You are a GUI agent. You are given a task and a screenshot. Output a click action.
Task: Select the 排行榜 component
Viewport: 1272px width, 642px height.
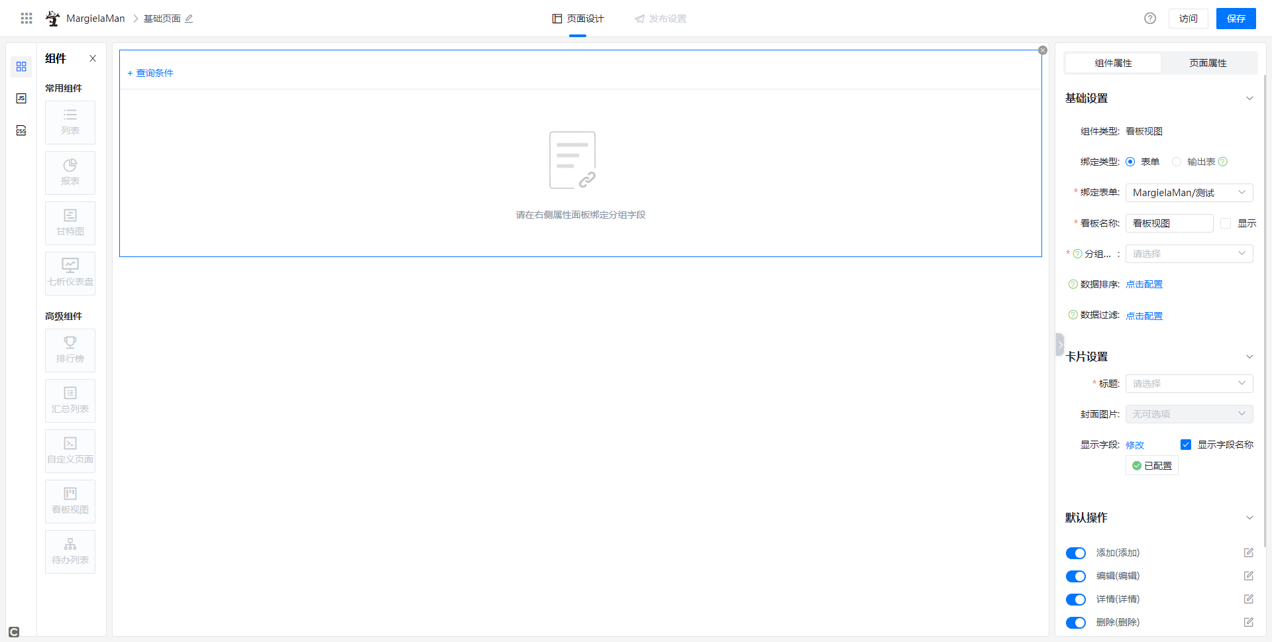pyautogui.click(x=70, y=350)
